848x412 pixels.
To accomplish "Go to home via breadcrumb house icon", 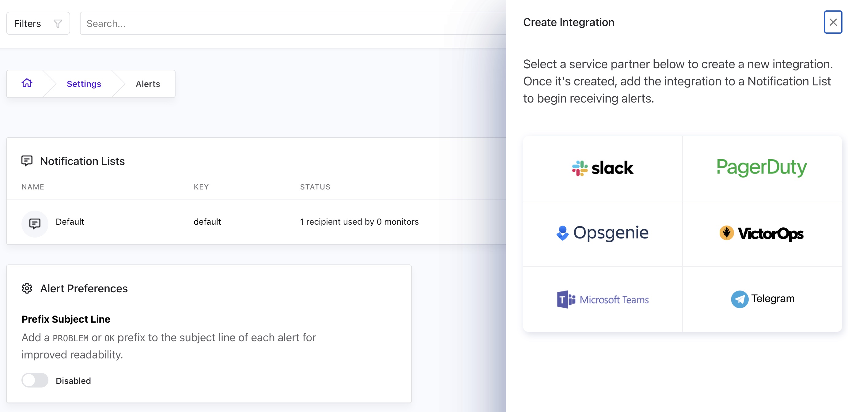I will pos(27,83).
